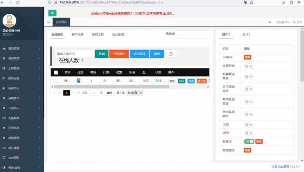Open the browser hamburger menu
The image size is (304, 172).
(x=299, y=2)
